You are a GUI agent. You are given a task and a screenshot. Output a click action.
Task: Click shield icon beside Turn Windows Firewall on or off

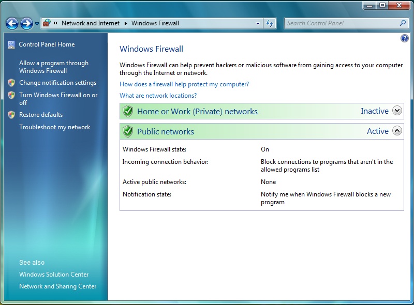point(11,95)
